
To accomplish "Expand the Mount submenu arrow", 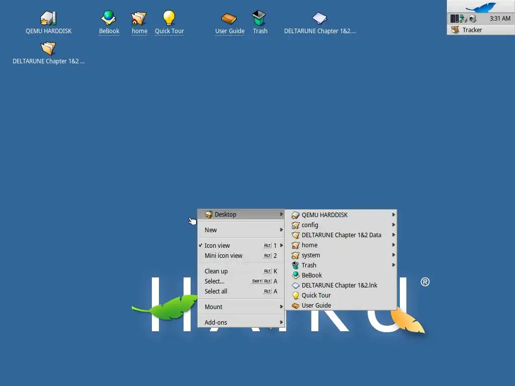I will (x=281, y=307).
